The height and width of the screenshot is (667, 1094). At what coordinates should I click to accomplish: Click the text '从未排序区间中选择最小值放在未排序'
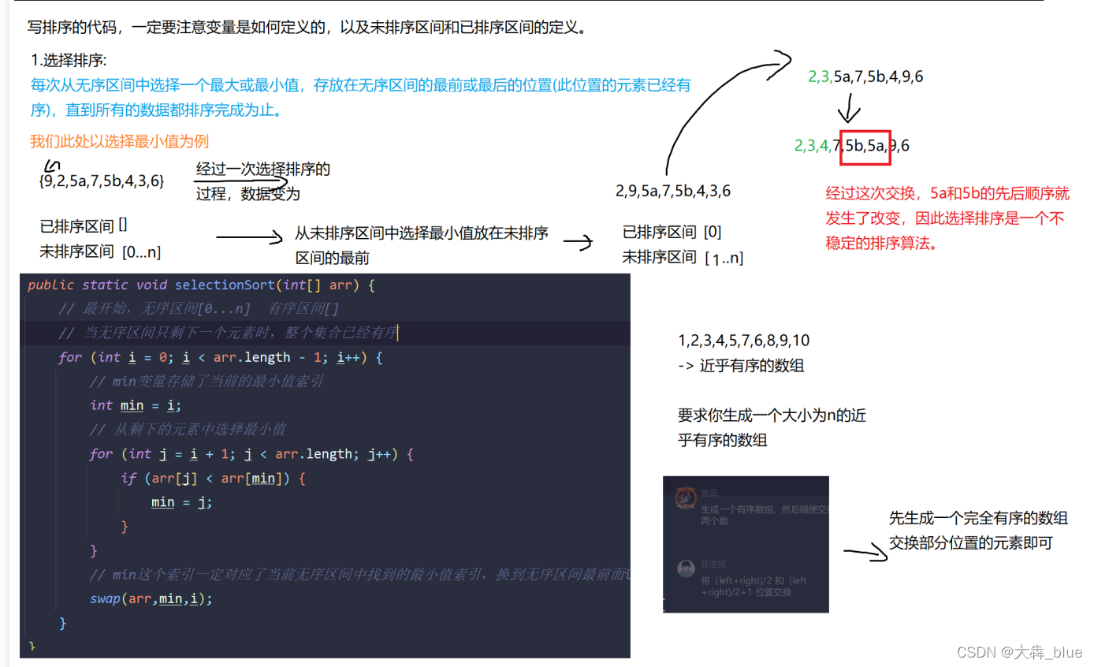point(422,233)
